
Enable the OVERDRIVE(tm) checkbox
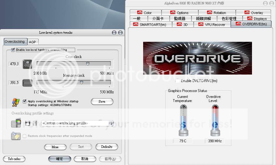coord(177,81)
